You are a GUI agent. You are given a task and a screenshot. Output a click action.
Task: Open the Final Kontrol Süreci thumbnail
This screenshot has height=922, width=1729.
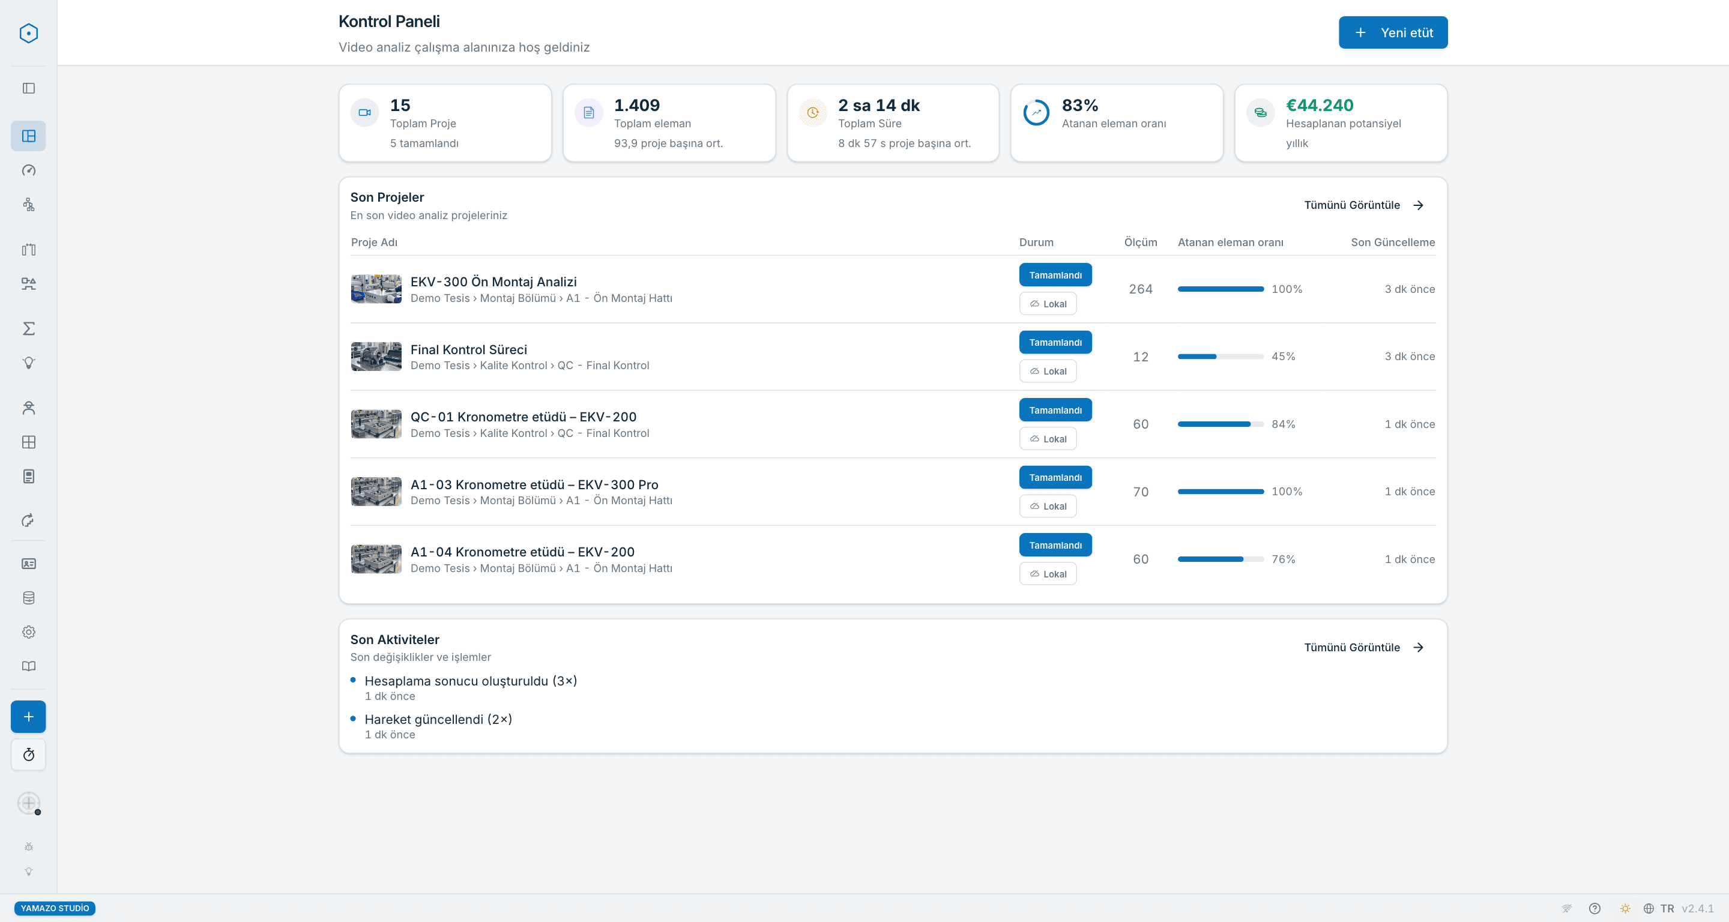pos(376,357)
